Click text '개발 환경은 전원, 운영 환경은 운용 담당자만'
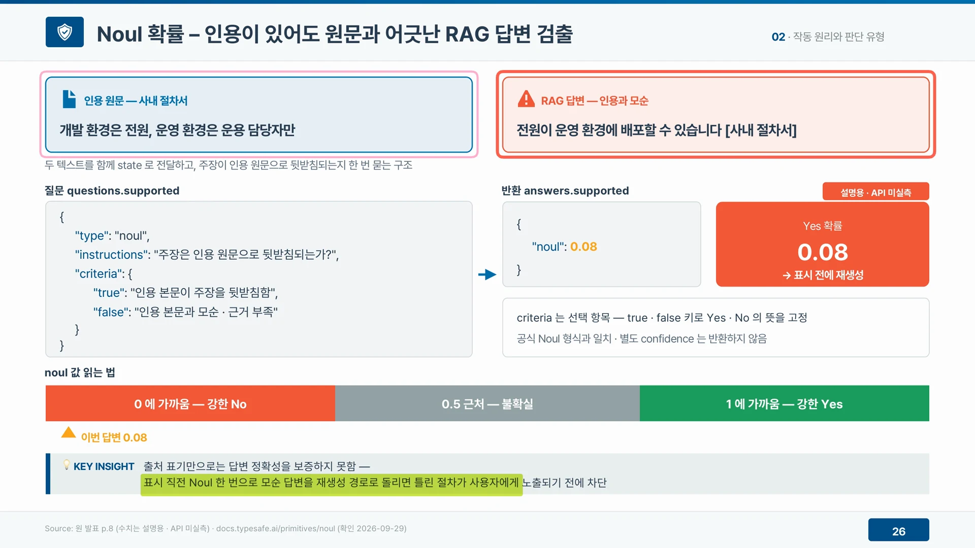The height and width of the screenshot is (548, 975). 177,130
